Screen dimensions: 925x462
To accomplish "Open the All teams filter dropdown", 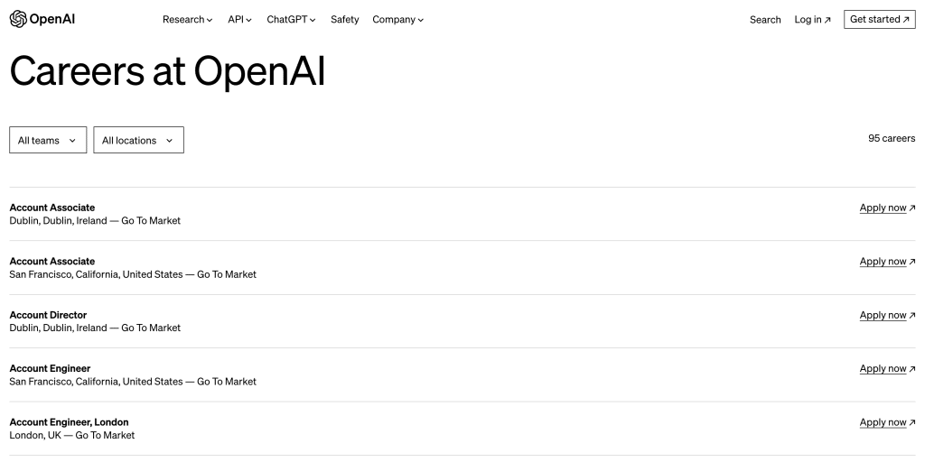I will 48,140.
